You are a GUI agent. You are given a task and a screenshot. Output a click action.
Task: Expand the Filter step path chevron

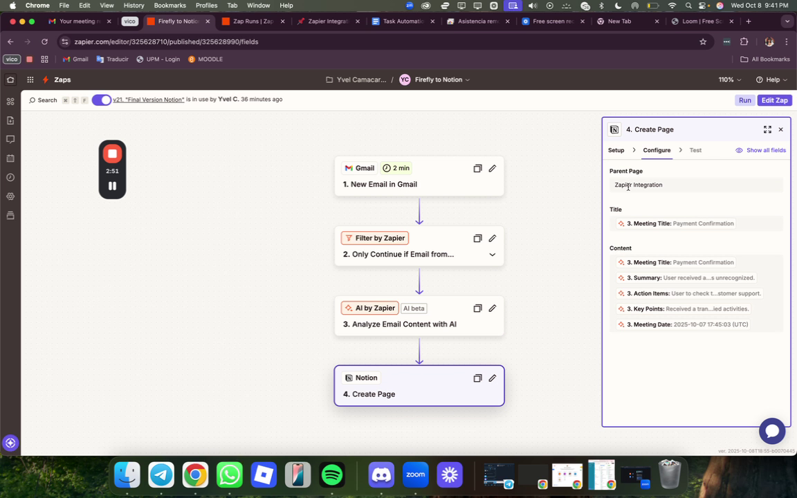tap(492, 255)
